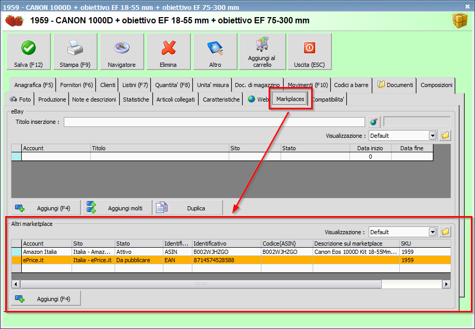Open eBay Visualizzazione Default dropdown
Image resolution: width=475 pixels, height=329 pixels.
click(433, 136)
